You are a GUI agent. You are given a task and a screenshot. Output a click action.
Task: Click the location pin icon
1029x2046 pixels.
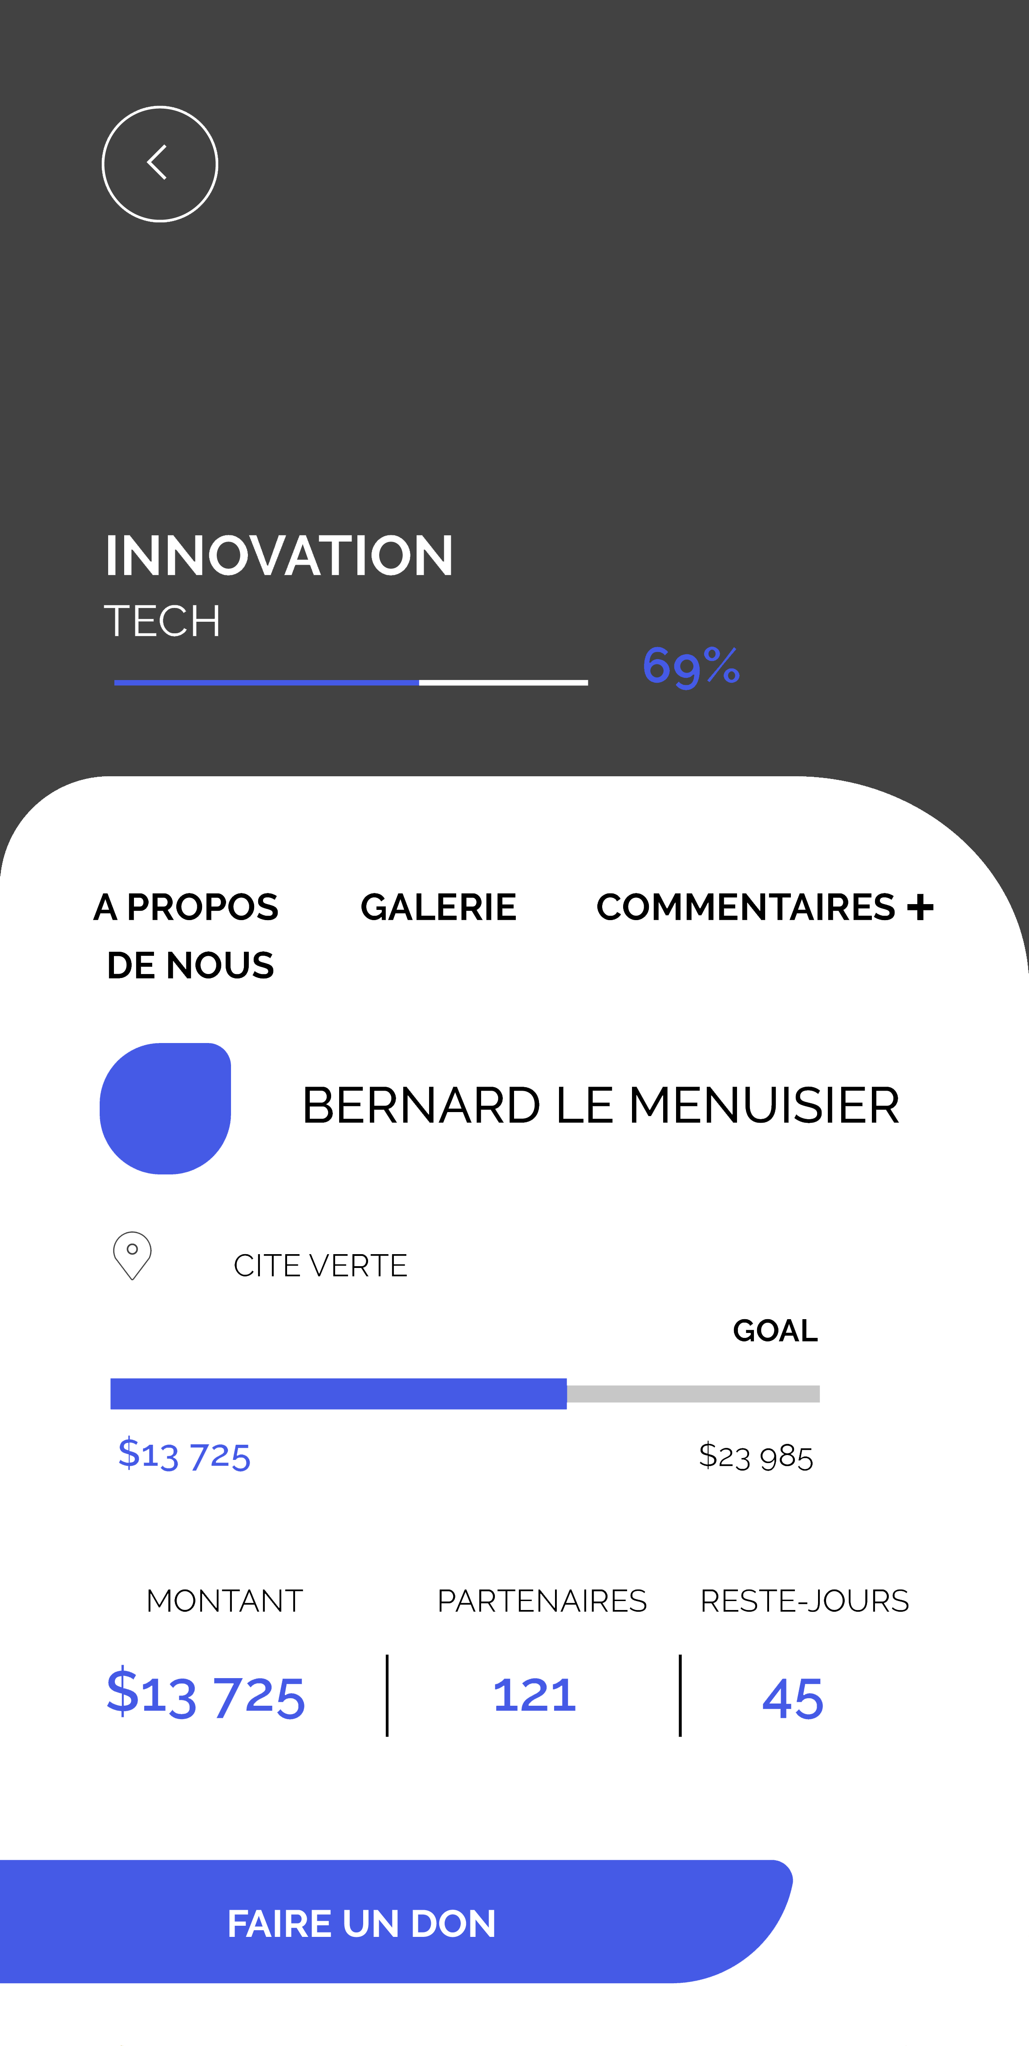tap(133, 1256)
